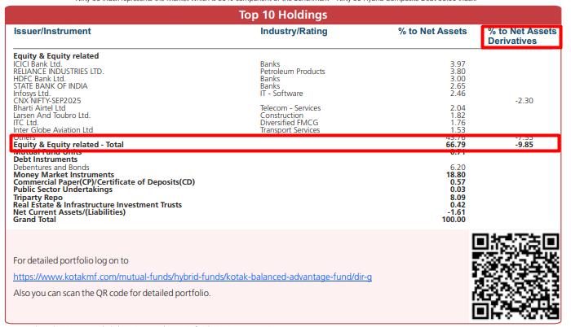Select Inter Globe Aviation Ltd issuer name
The height and width of the screenshot is (327, 571).
coord(53,129)
